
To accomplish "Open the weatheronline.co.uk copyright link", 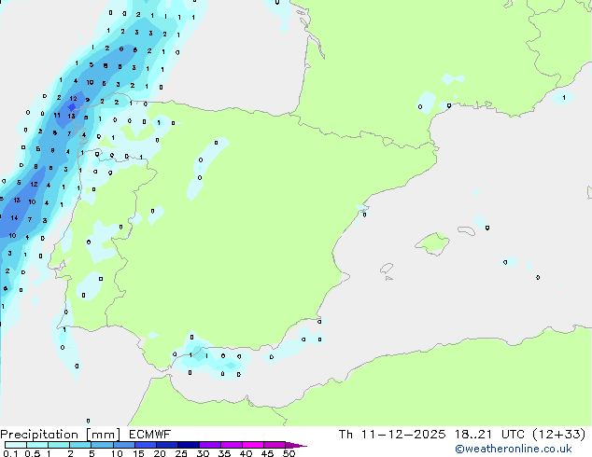I will [x=514, y=449].
